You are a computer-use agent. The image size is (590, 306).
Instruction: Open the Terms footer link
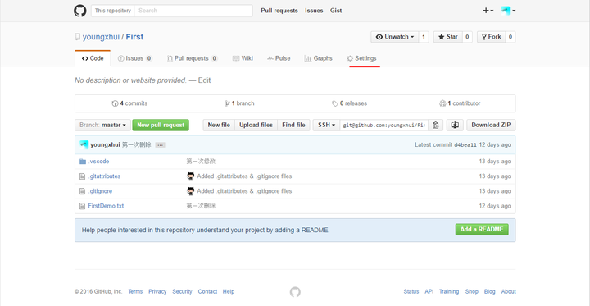pos(135,291)
